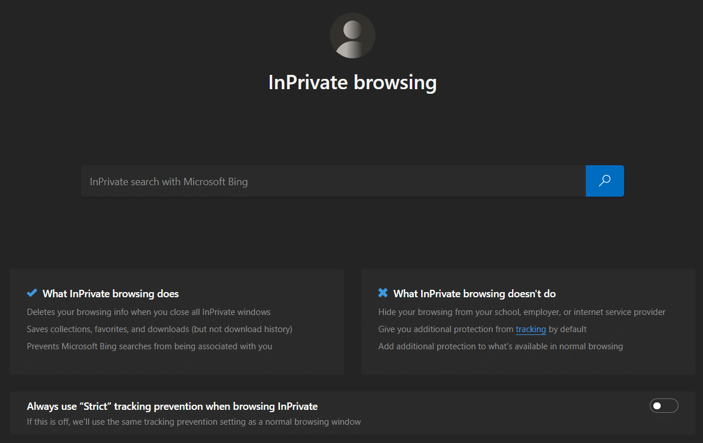
Task: Click 'Saves collections, favorites, and downloads' line
Action: tap(159, 329)
